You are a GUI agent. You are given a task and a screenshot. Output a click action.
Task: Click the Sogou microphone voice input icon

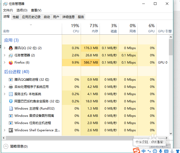pyautogui.click(x=161, y=151)
